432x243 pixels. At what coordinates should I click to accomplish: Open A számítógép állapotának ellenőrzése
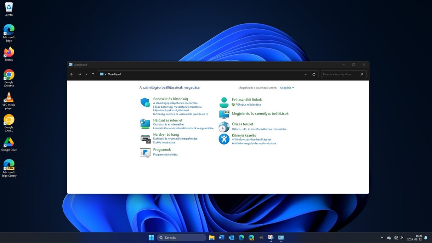pos(175,103)
